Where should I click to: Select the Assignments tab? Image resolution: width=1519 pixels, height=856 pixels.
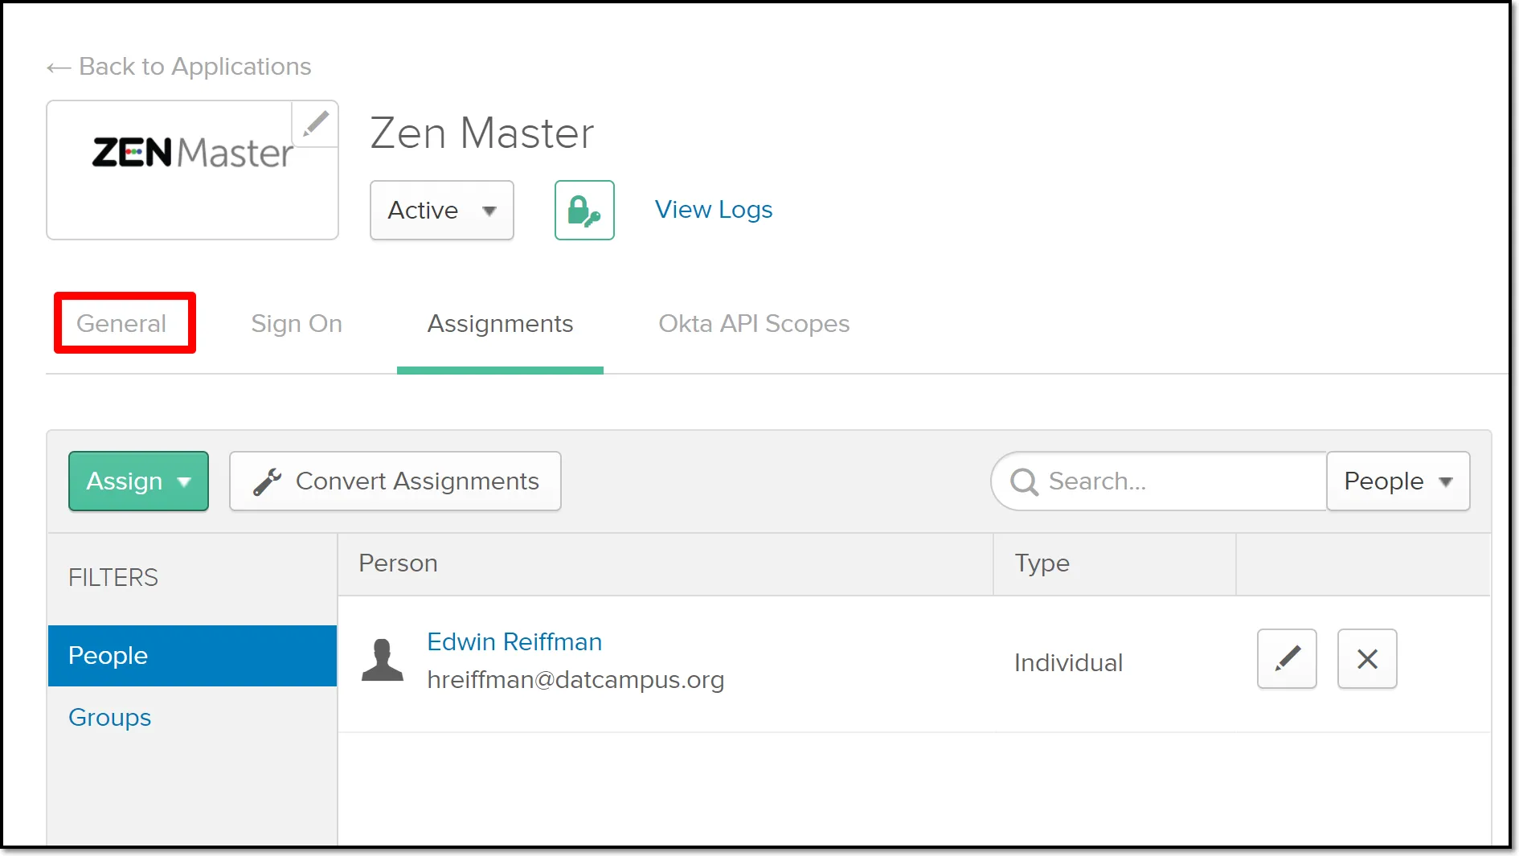500,323
